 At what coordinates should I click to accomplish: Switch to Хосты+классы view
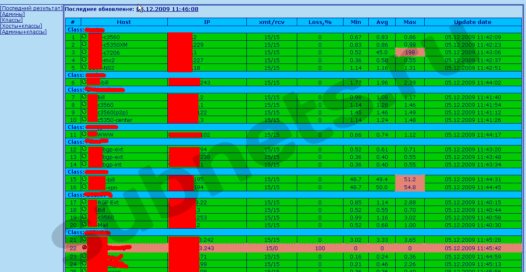(x=21, y=26)
